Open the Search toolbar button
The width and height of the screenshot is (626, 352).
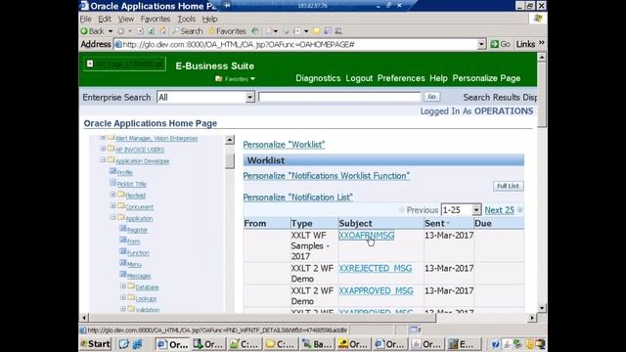pyautogui.click(x=187, y=31)
